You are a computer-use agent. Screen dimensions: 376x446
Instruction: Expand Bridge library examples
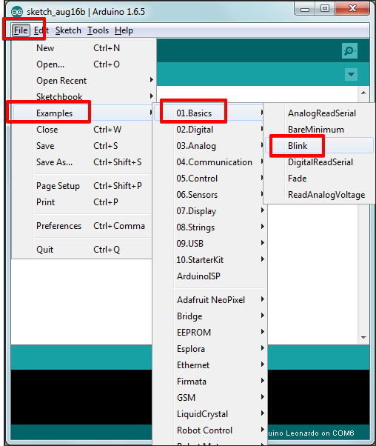209,316
